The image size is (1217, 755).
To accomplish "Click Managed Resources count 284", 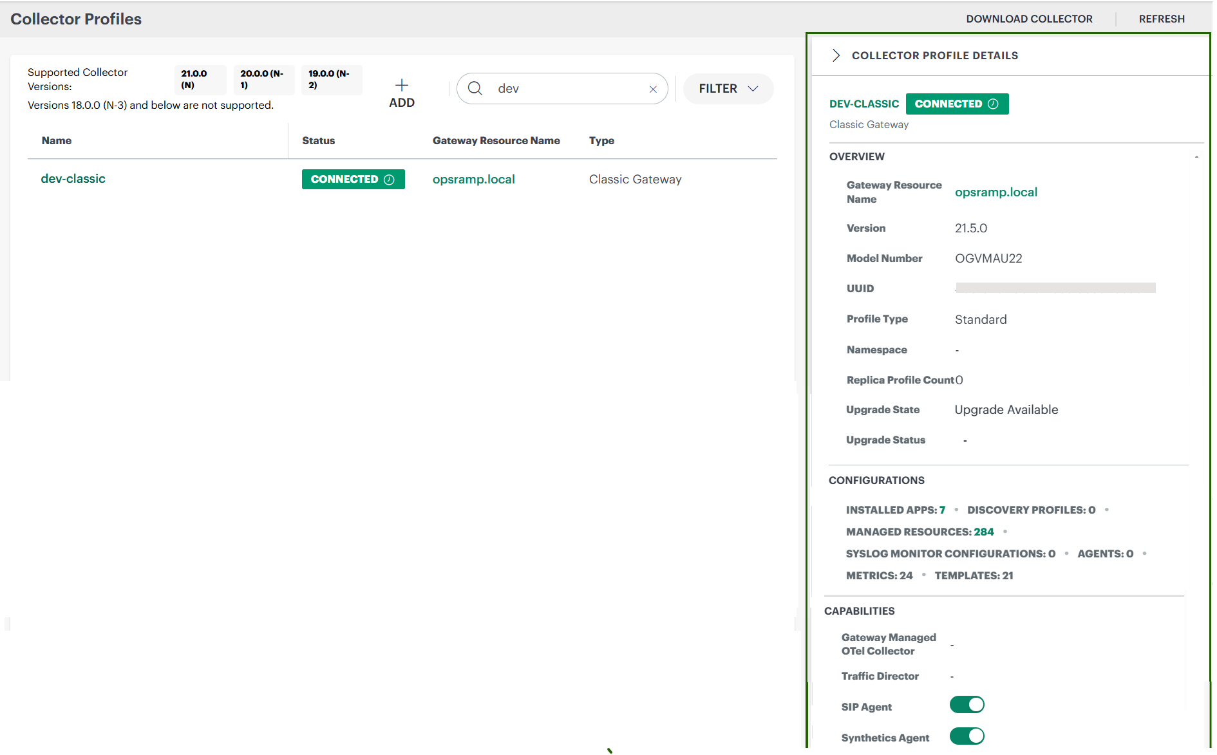I will [984, 532].
